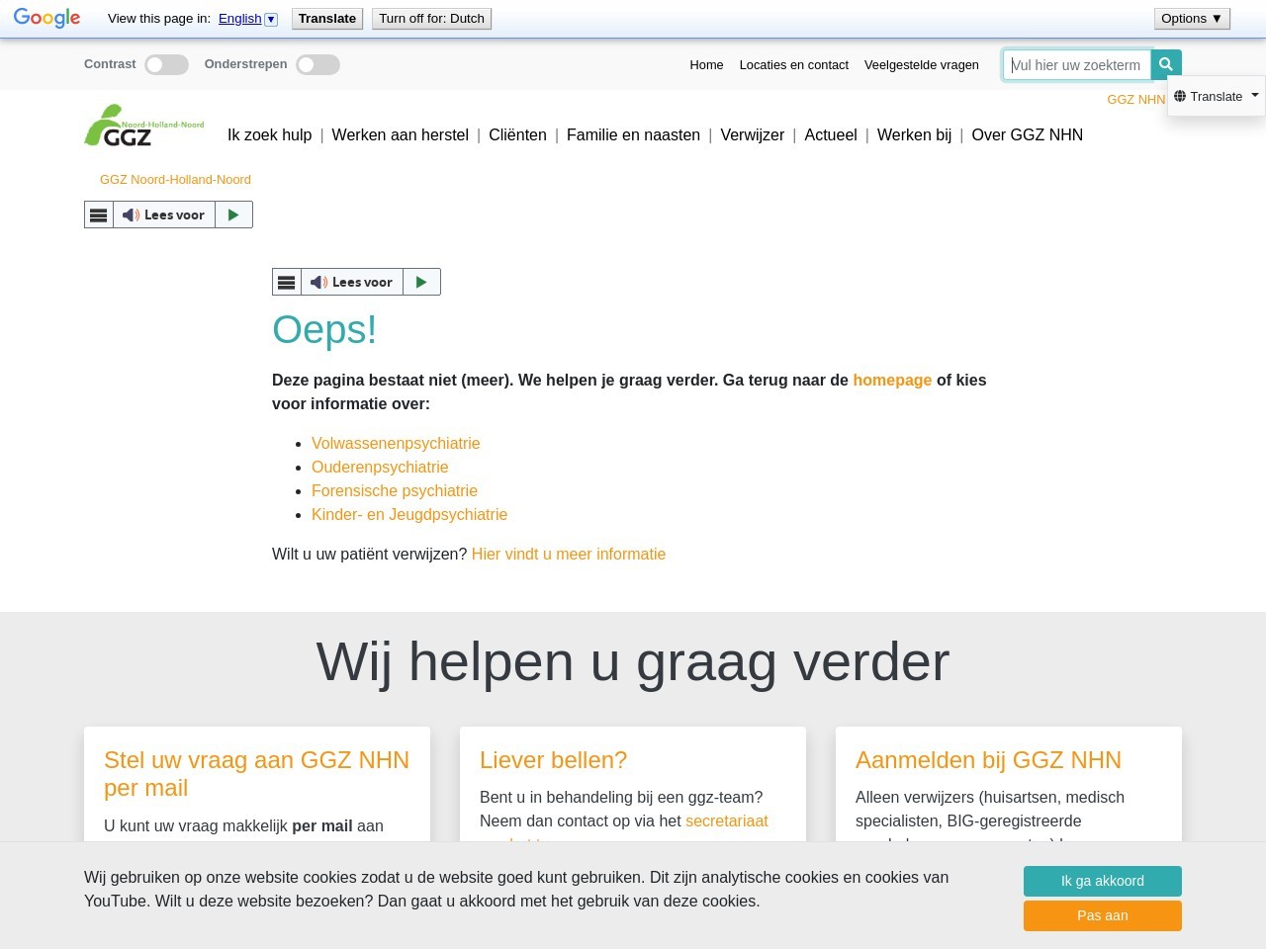Open the lower Lees voor menu icon

pos(287,282)
